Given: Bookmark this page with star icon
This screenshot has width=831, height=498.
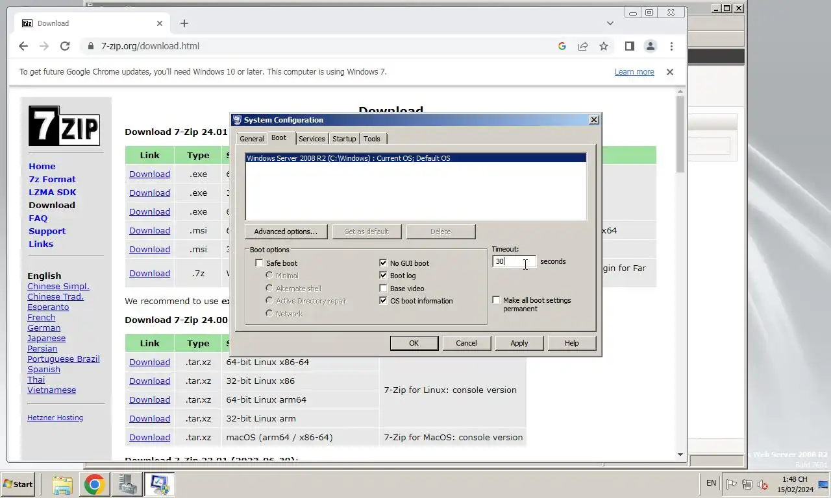Looking at the screenshot, I should click(604, 46).
